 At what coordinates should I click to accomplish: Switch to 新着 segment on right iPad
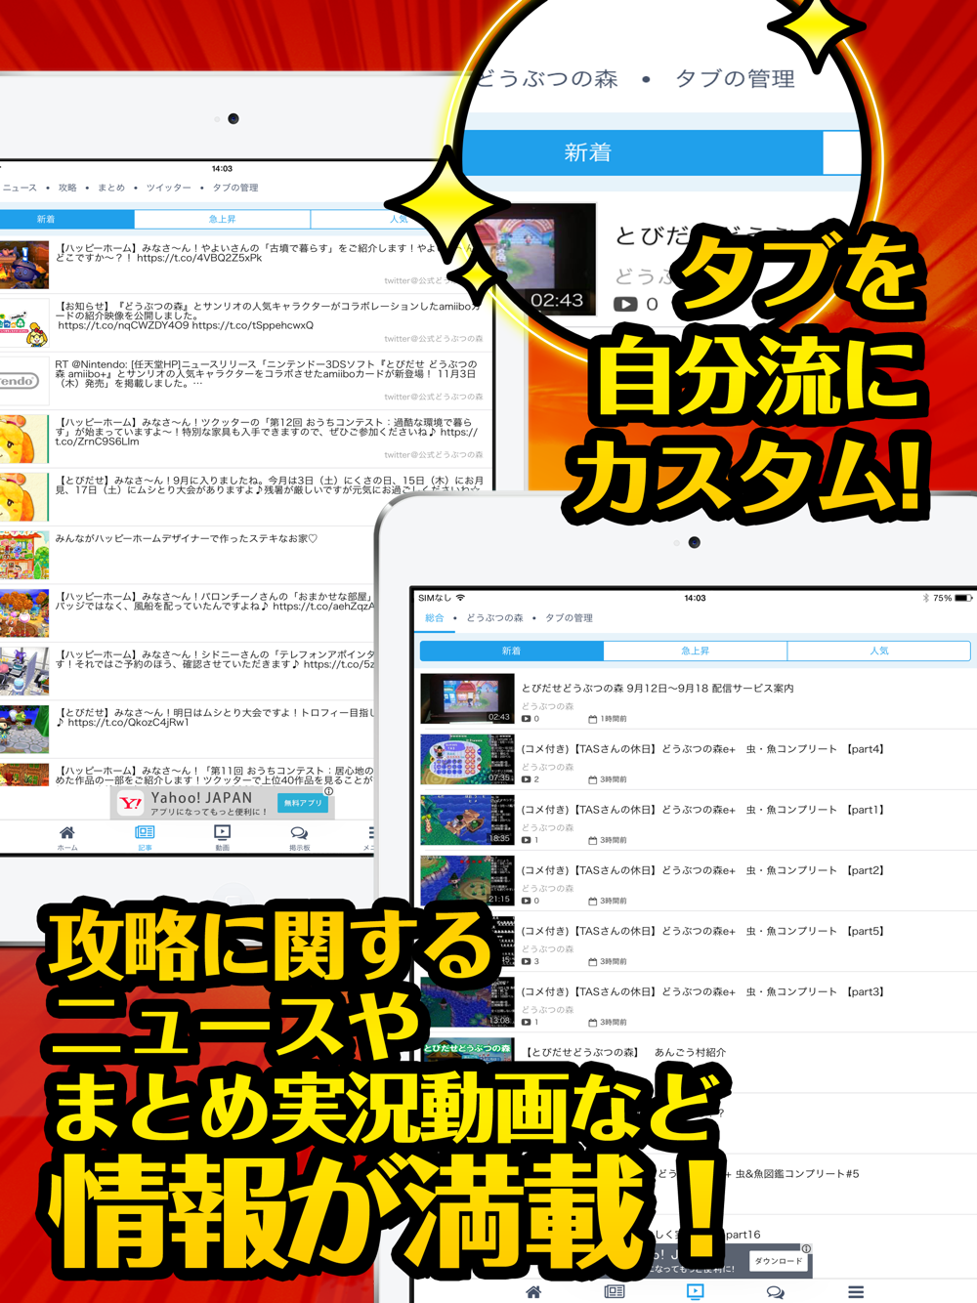pos(511,651)
